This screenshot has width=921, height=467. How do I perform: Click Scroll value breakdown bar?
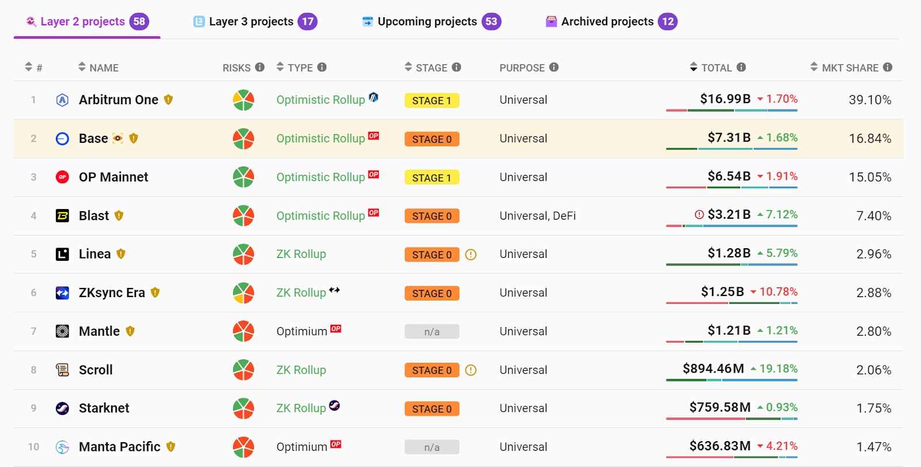[732, 380]
